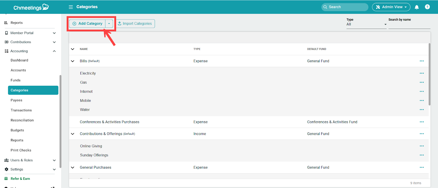The height and width of the screenshot is (188, 438).
Task: Open the Admin View dropdown
Action: click(391, 7)
